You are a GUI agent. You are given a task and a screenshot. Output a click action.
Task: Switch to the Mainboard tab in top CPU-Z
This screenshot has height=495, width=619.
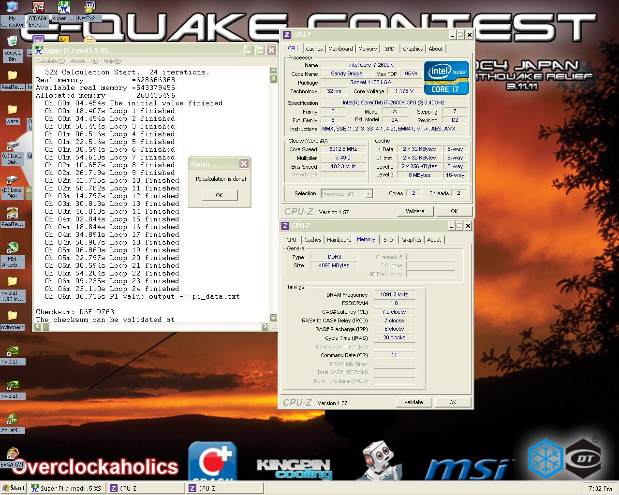click(x=340, y=49)
